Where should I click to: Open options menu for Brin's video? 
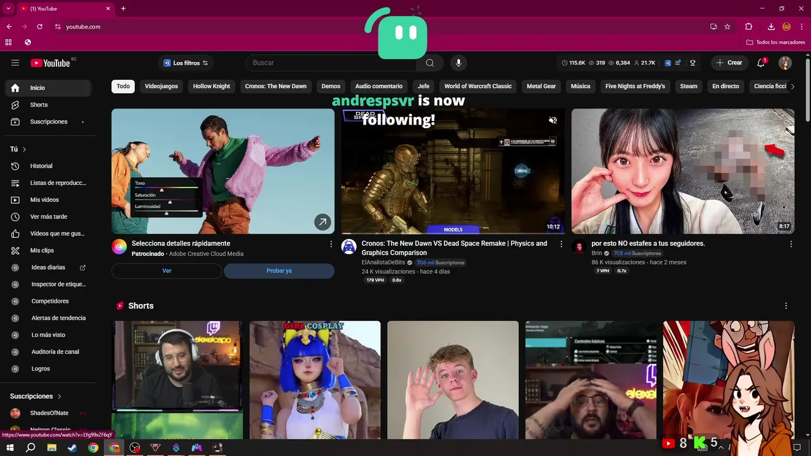point(791,244)
